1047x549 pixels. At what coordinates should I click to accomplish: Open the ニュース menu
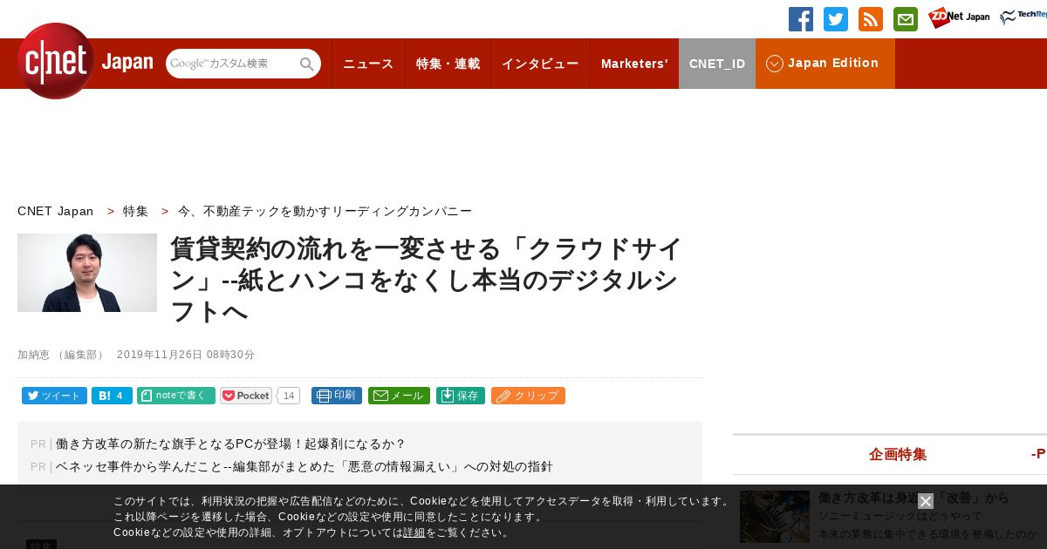tap(368, 64)
